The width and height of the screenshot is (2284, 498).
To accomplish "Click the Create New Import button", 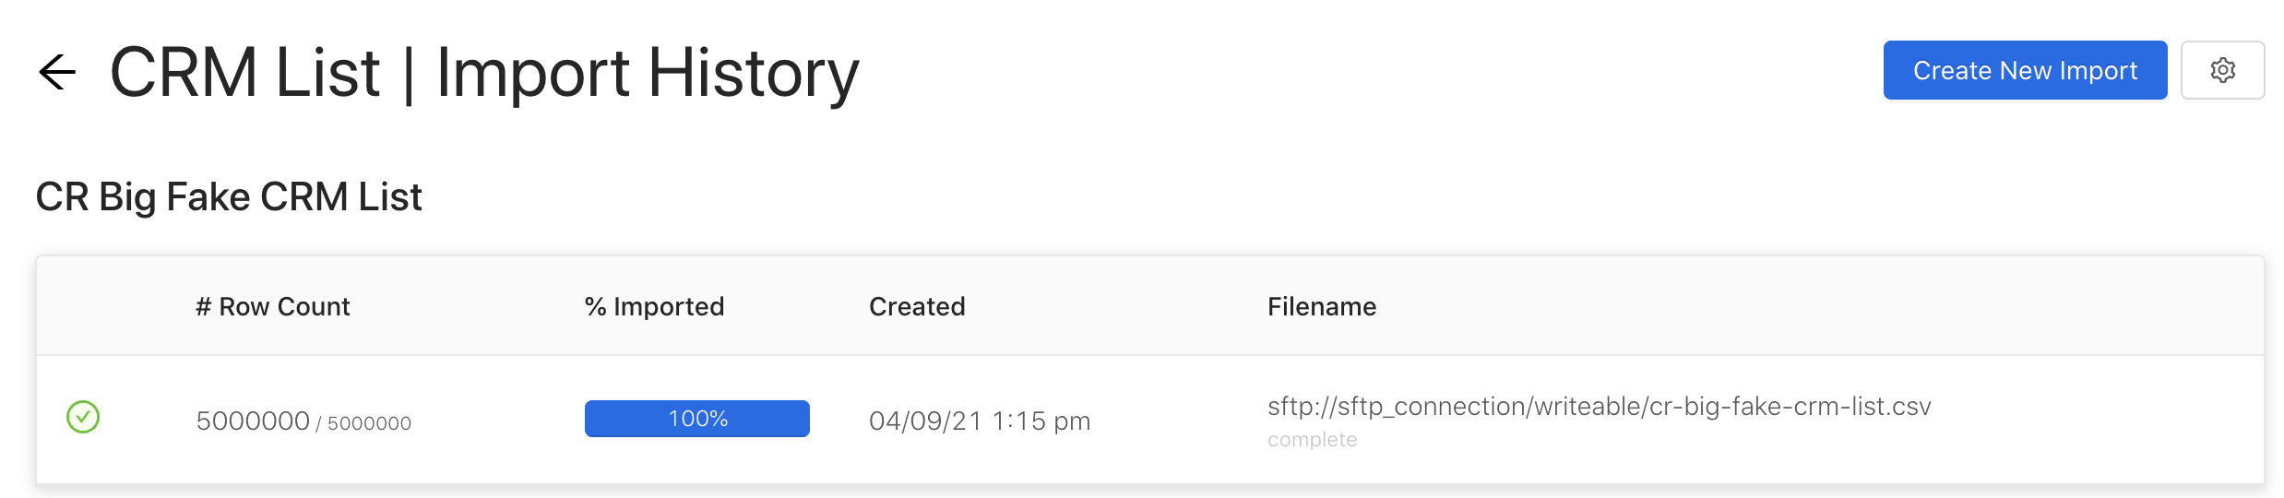I will click(x=2025, y=70).
